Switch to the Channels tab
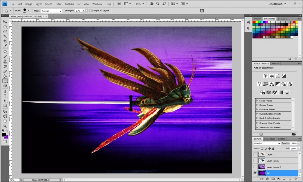This screenshot has width=303, height=182. click(269, 139)
